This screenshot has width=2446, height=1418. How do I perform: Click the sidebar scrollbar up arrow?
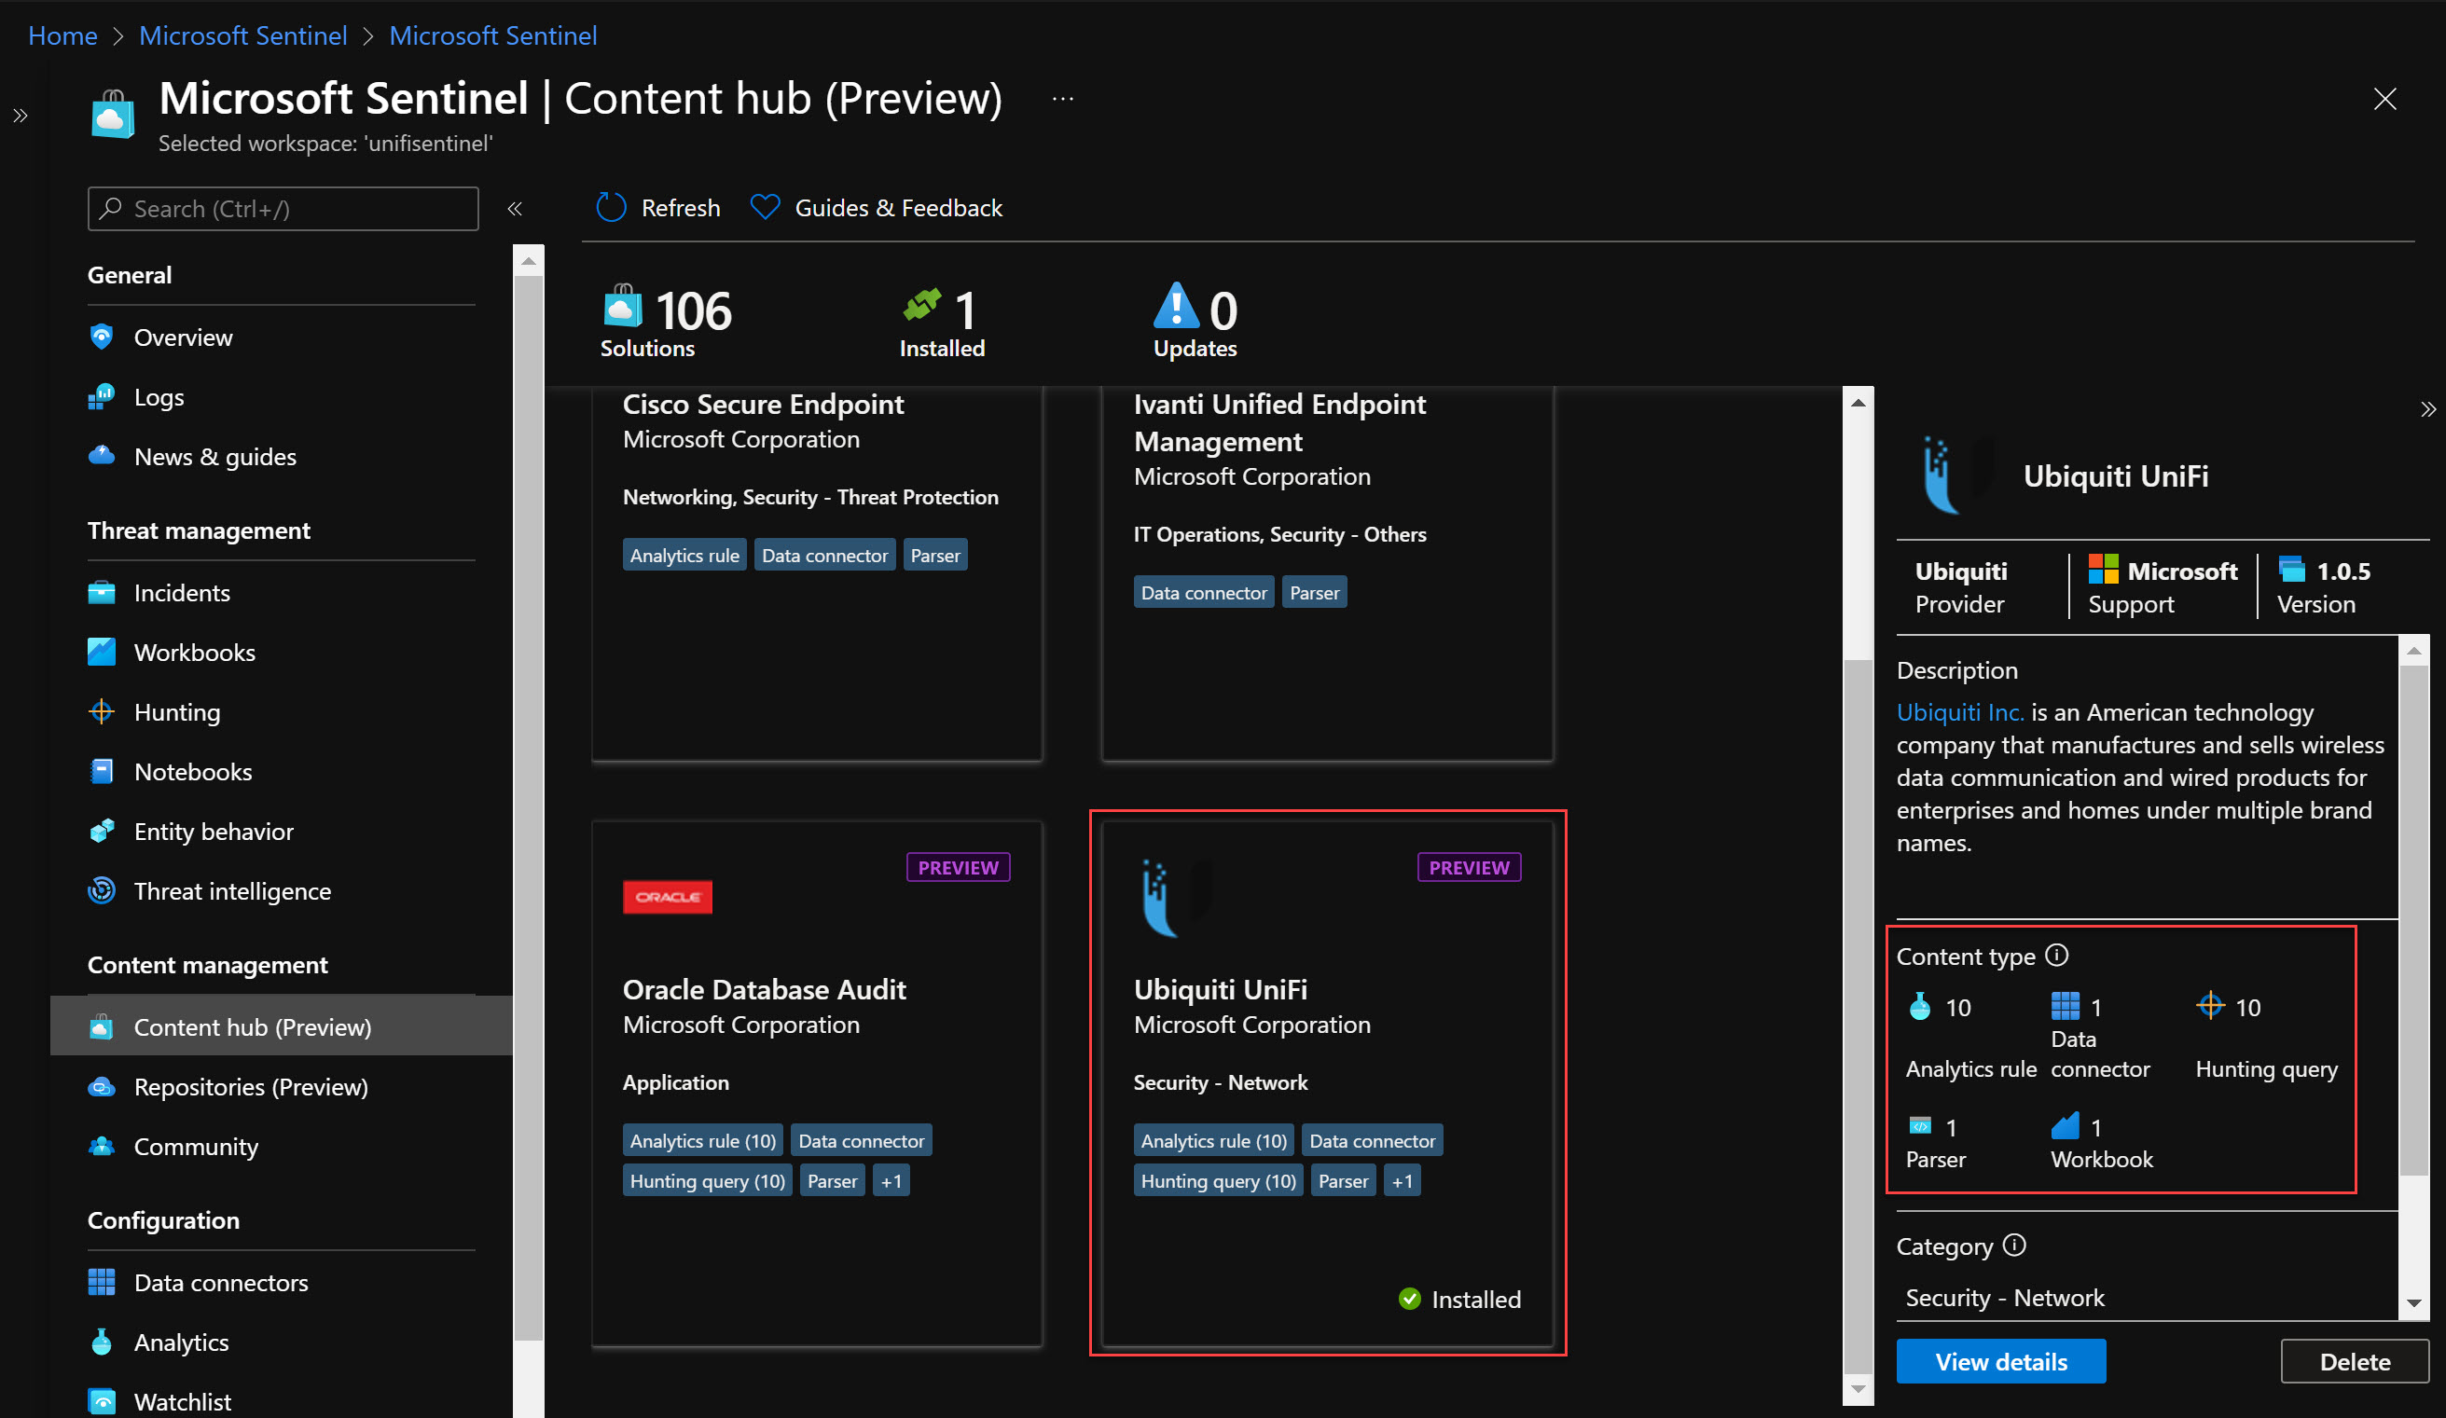coord(528,261)
